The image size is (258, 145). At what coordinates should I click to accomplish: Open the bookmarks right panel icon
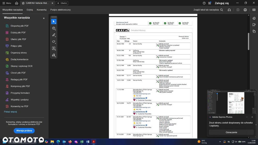click(x=254, y=25)
